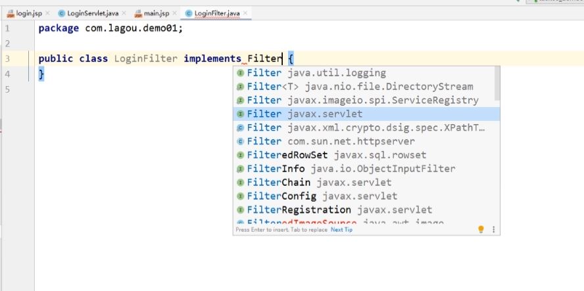Click the completion list scrollbar thumb
This screenshot has width=584, height=291.
497,83
